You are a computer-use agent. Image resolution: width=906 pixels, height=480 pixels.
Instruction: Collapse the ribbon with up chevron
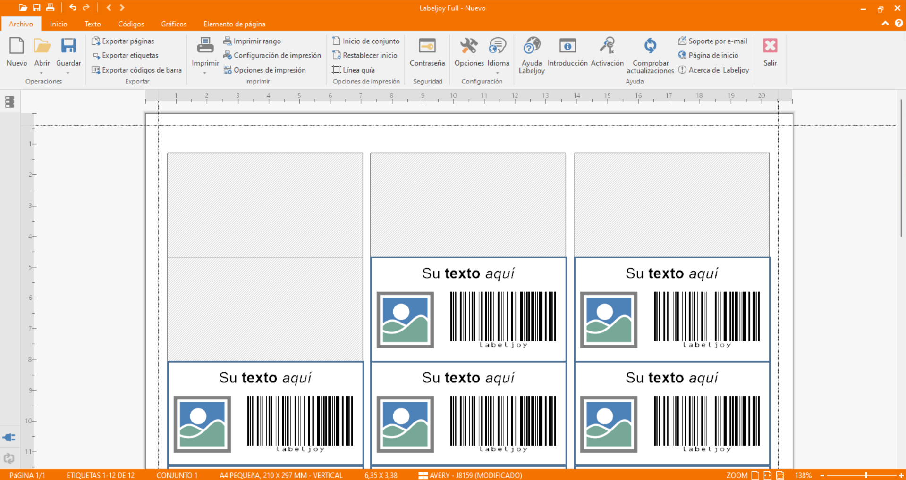coord(885,23)
